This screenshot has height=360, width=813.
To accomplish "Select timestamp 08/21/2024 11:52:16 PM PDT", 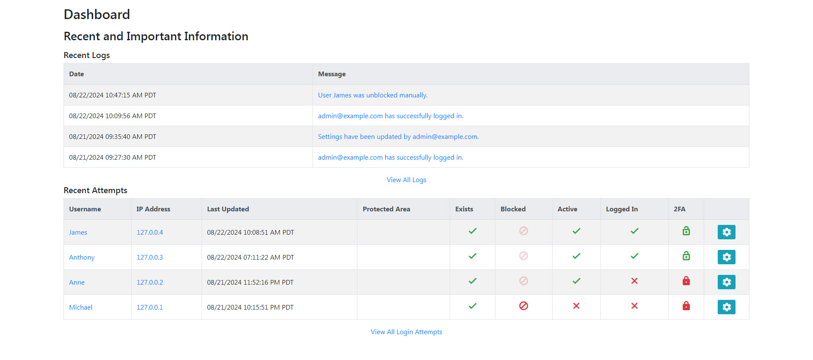I will pyautogui.click(x=250, y=282).
